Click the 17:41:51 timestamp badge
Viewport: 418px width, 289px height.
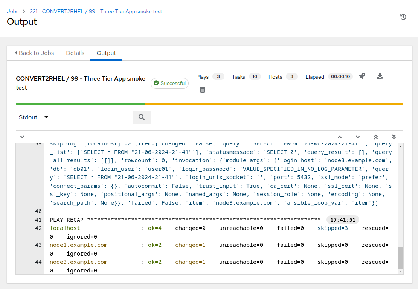coord(343,220)
